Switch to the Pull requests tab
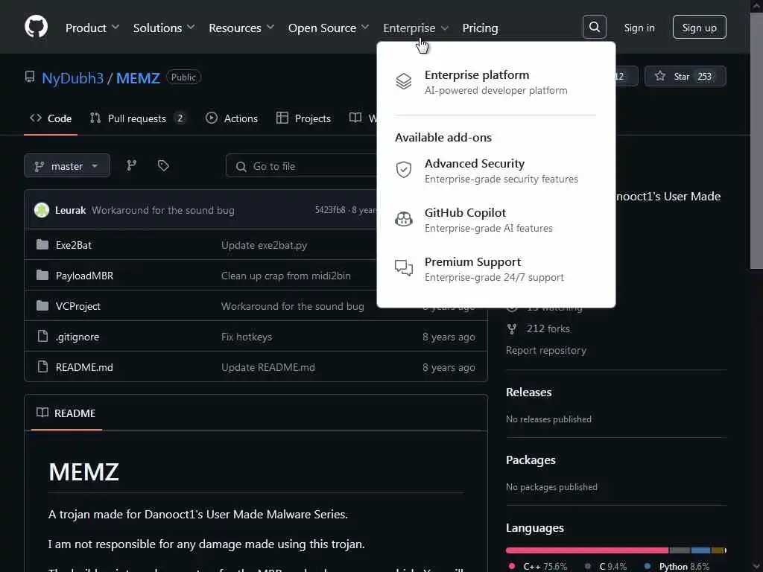Image resolution: width=763 pixels, height=572 pixels. click(137, 118)
